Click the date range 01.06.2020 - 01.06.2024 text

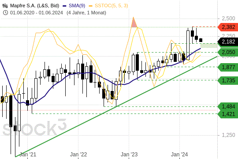pos(37,13)
